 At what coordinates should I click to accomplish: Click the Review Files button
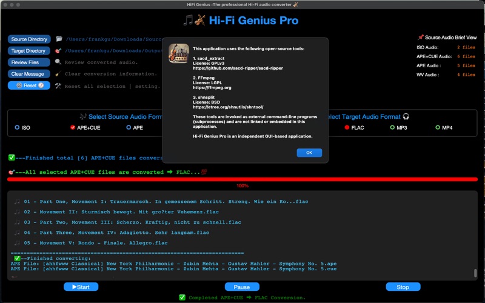point(28,62)
